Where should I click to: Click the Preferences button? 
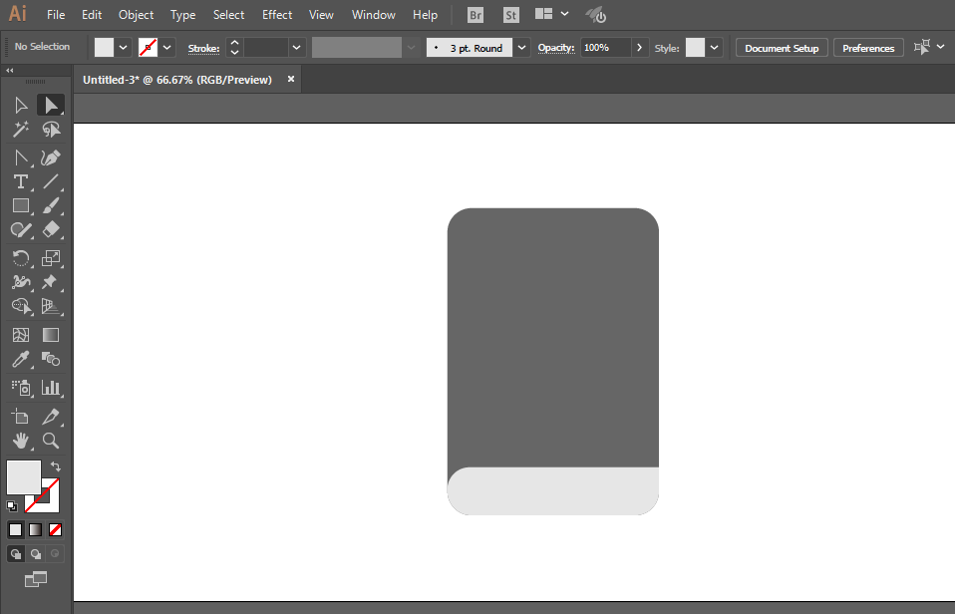[x=868, y=48]
